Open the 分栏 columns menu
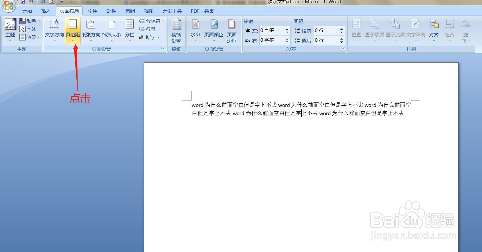The image size is (482, 252). pyautogui.click(x=130, y=31)
